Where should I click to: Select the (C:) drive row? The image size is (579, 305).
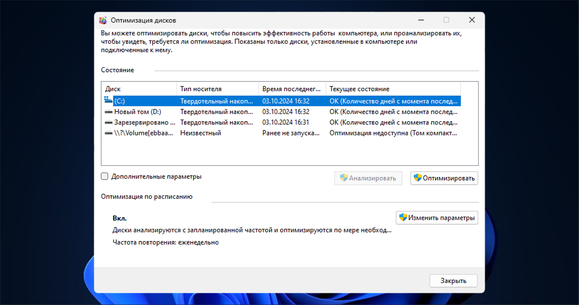[x=281, y=101]
